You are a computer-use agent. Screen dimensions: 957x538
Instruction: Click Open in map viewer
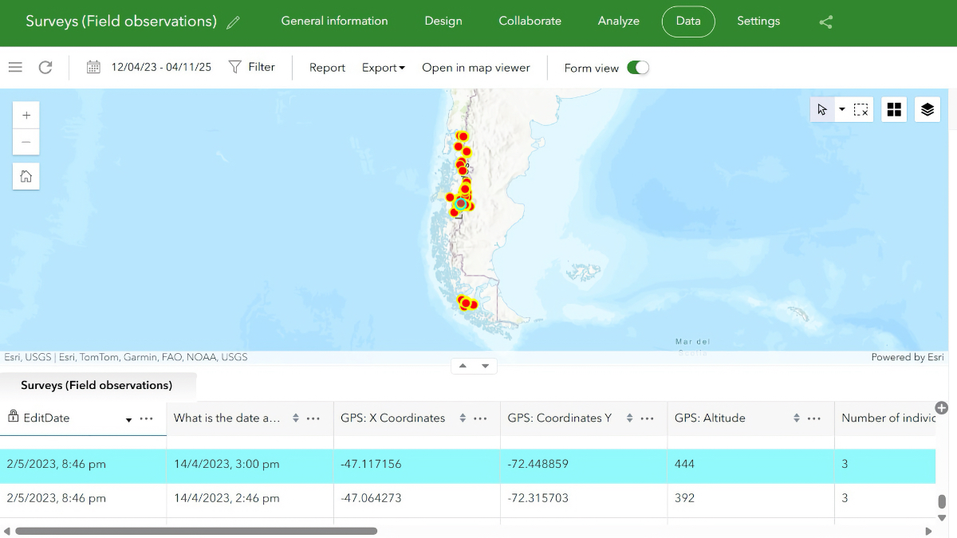pos(476,68)
